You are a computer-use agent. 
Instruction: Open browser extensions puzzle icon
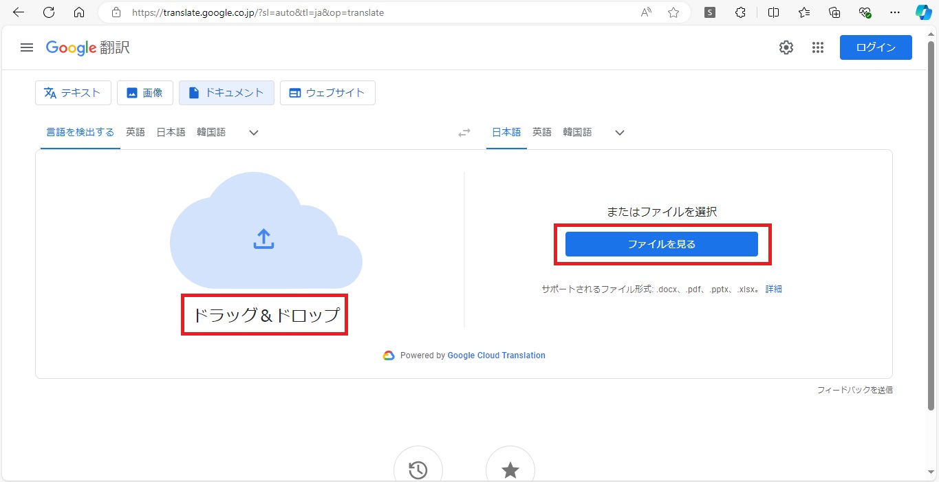coord(740,12)
